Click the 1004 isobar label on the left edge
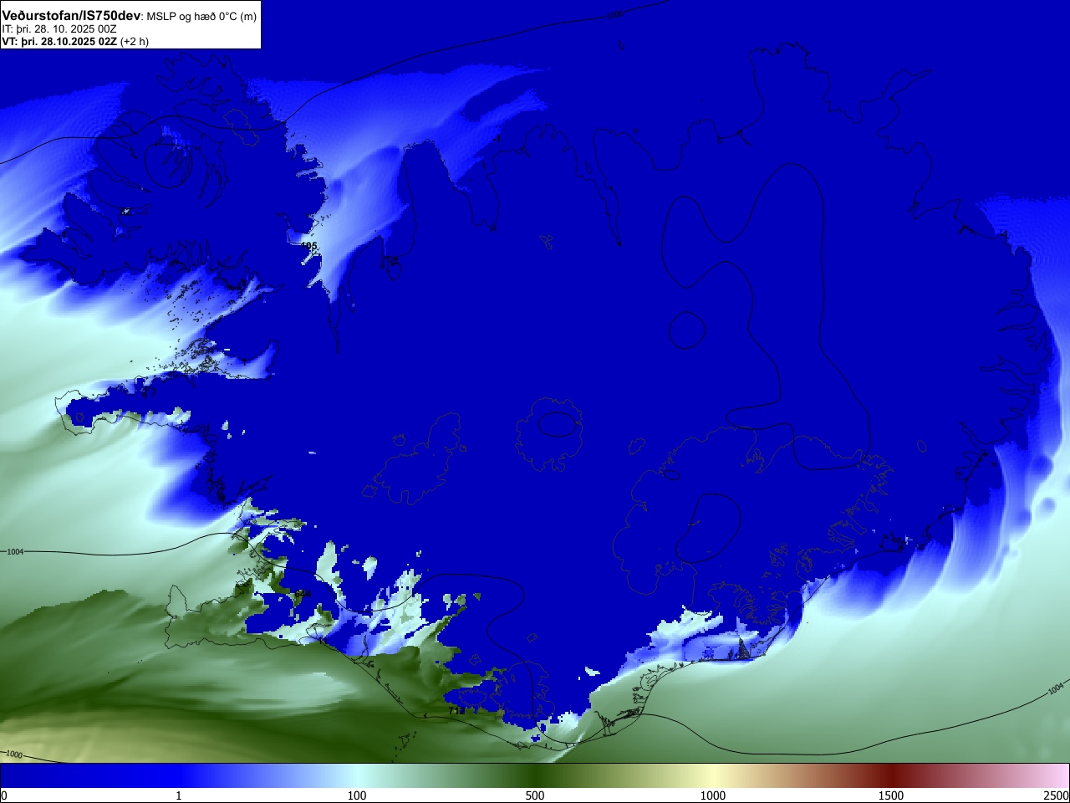Viewport: 1070px width, 803px height. click(x=16, y=552)
